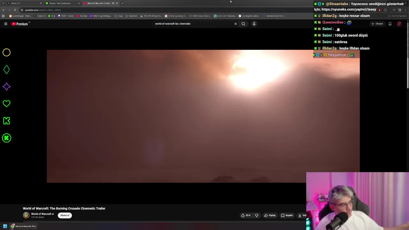Open the Kick bookmark
The image size is (409, 230).
click(52, 16)
